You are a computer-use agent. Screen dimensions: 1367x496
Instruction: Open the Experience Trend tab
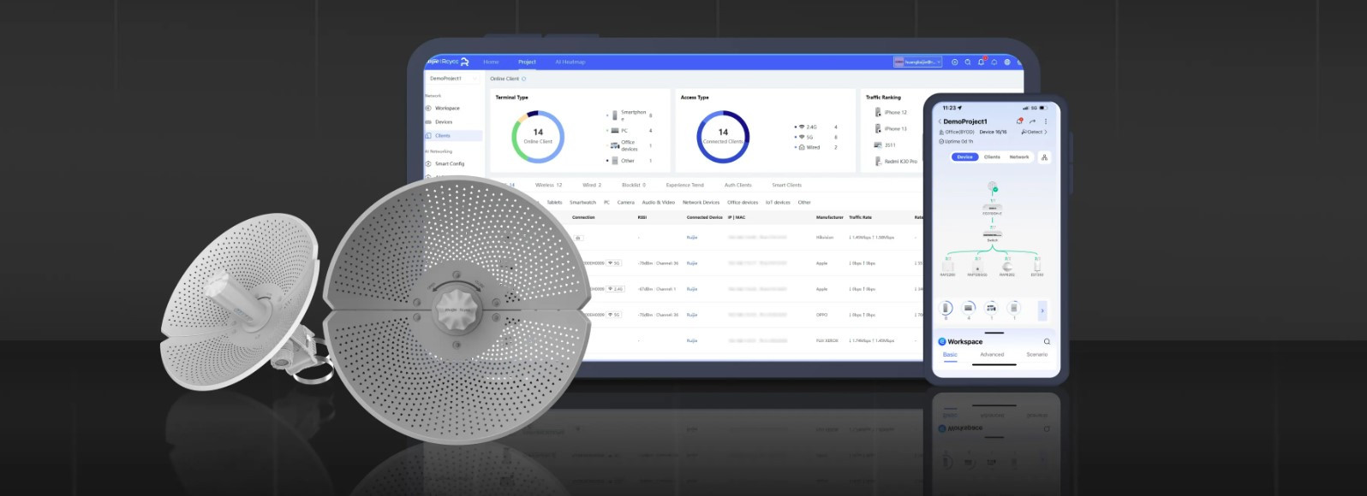tap(685, 185)
